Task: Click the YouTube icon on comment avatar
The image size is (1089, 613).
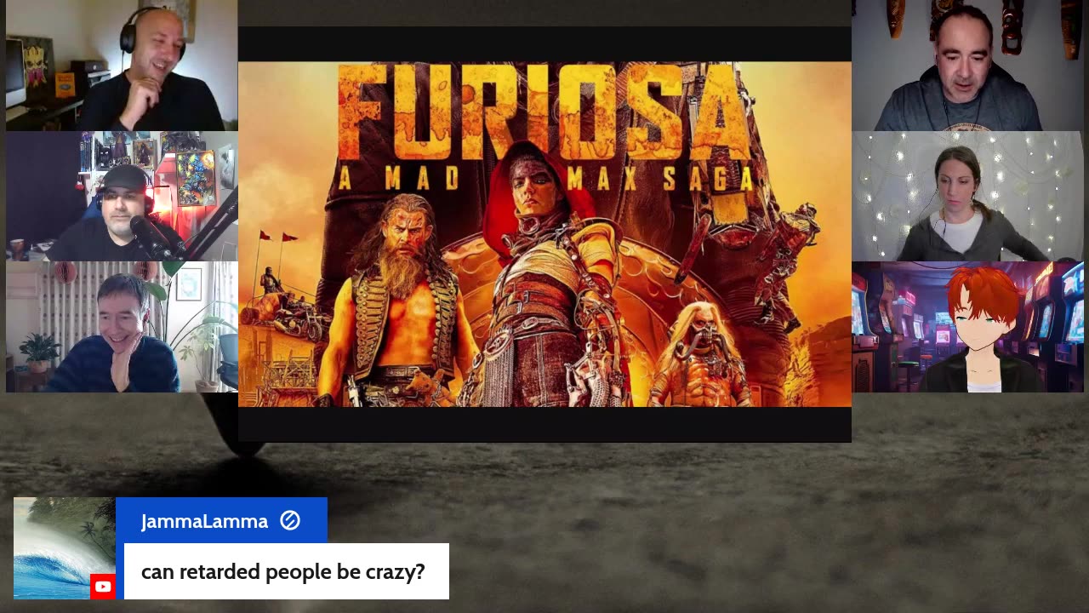Action: click(103, 587)
